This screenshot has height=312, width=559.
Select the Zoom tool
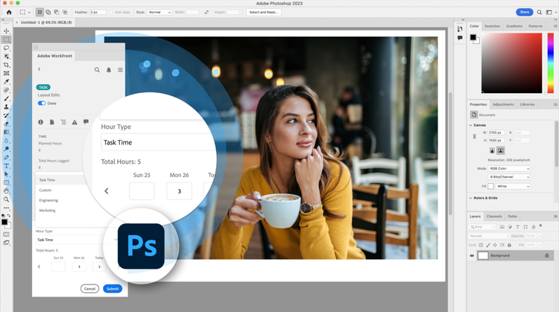coord(7,200)
